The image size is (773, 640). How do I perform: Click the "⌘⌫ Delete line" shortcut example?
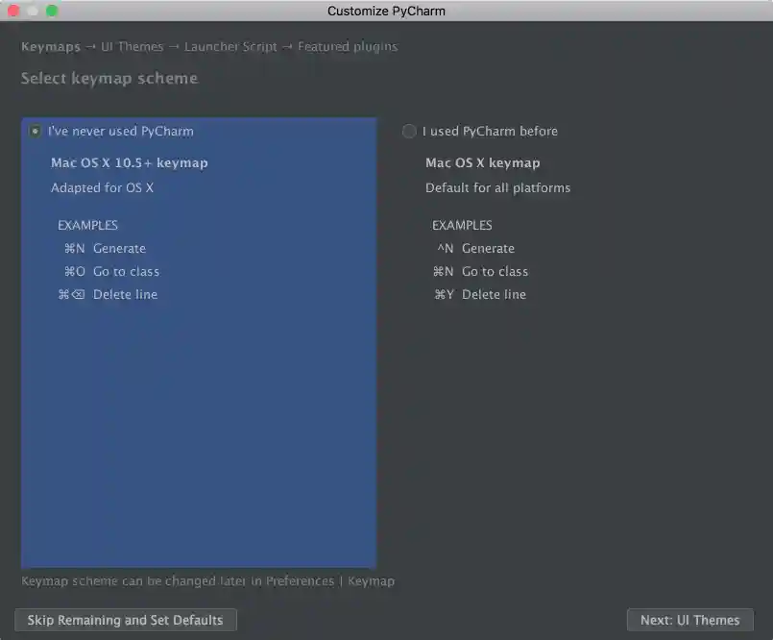click(x=110, y=294)
